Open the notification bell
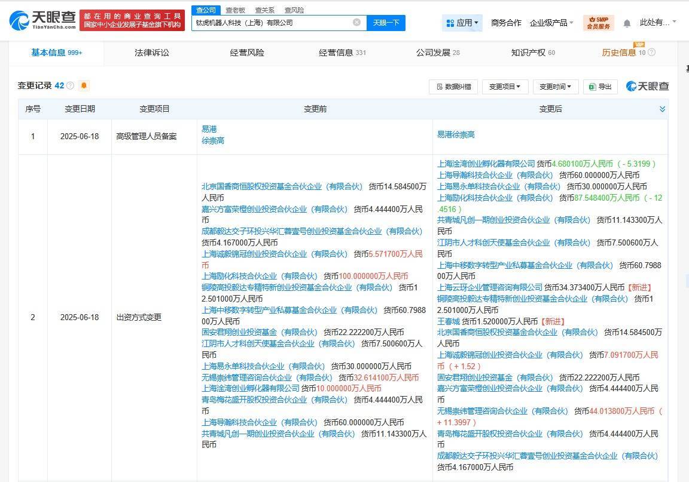 pos(627,23)
